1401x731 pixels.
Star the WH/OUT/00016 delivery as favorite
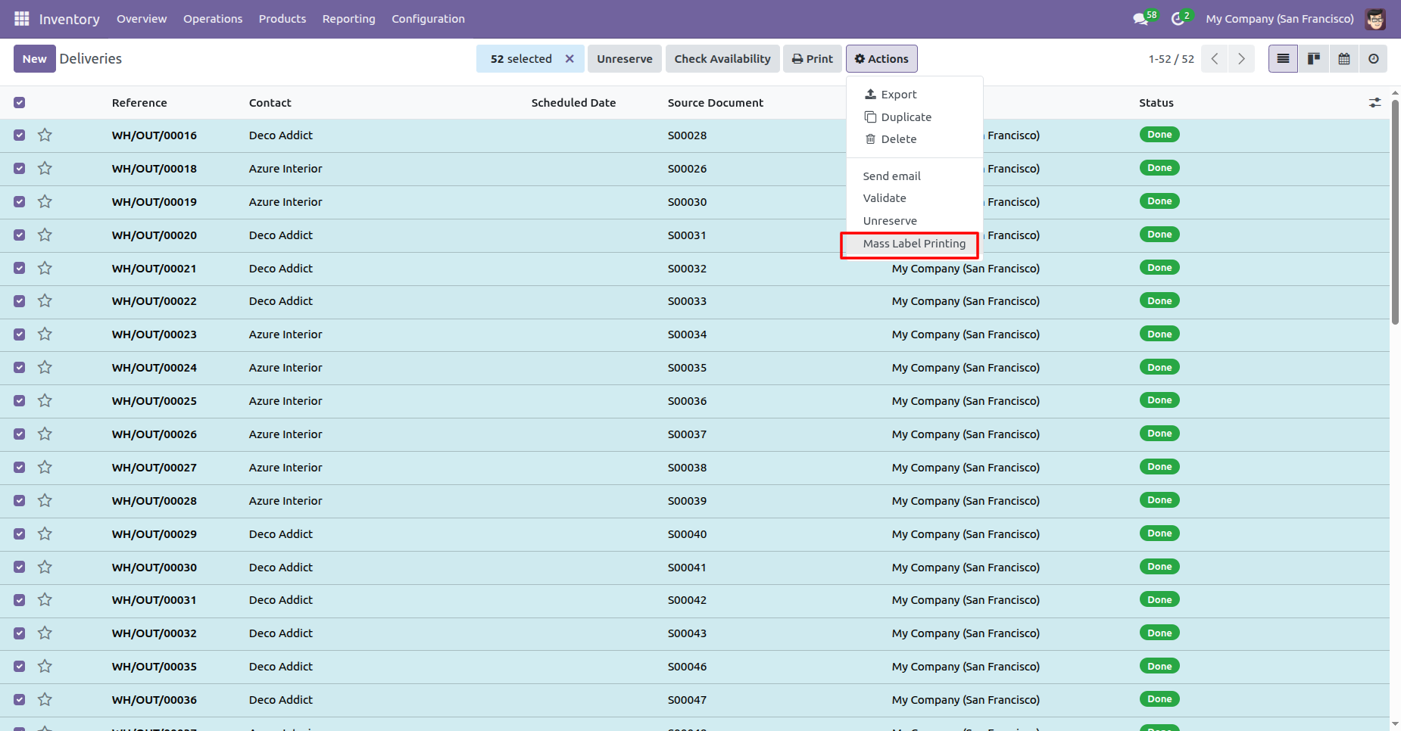pos(45,135)
